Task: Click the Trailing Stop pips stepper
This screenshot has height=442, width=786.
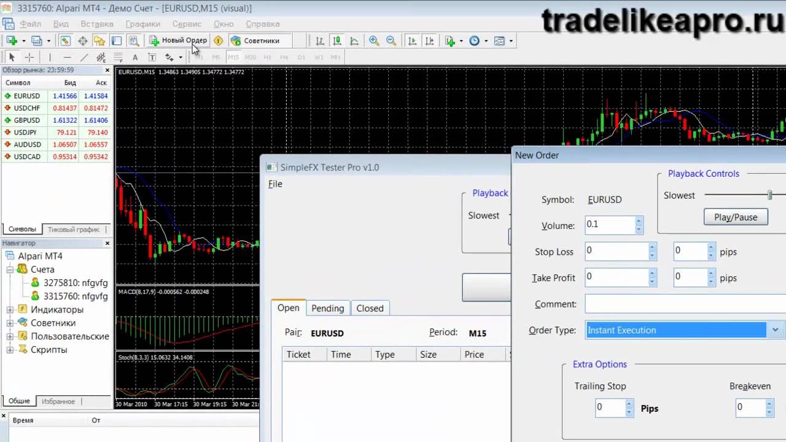Action: coord(629,408)
